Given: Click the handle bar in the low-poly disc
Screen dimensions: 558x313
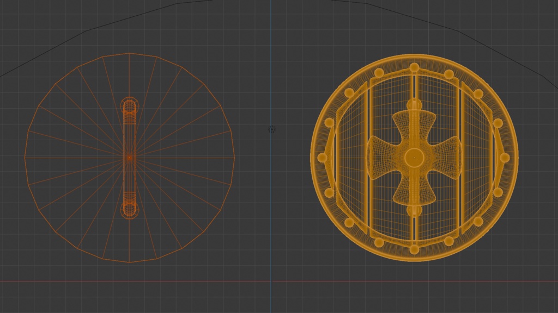Looking at the screenshot, I should pos(129,158).
